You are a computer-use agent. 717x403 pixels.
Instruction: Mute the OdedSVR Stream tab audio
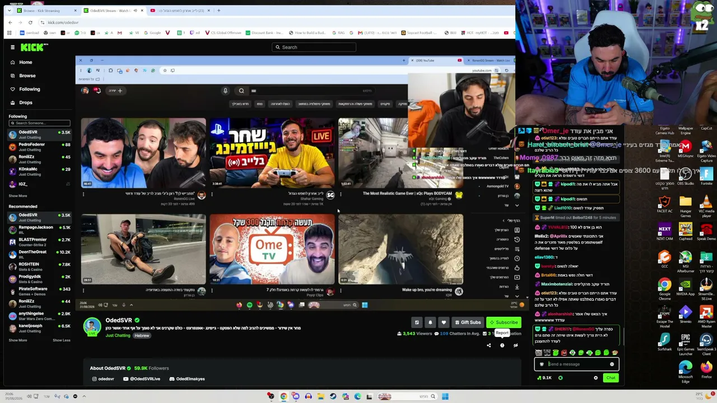[134, 11]
